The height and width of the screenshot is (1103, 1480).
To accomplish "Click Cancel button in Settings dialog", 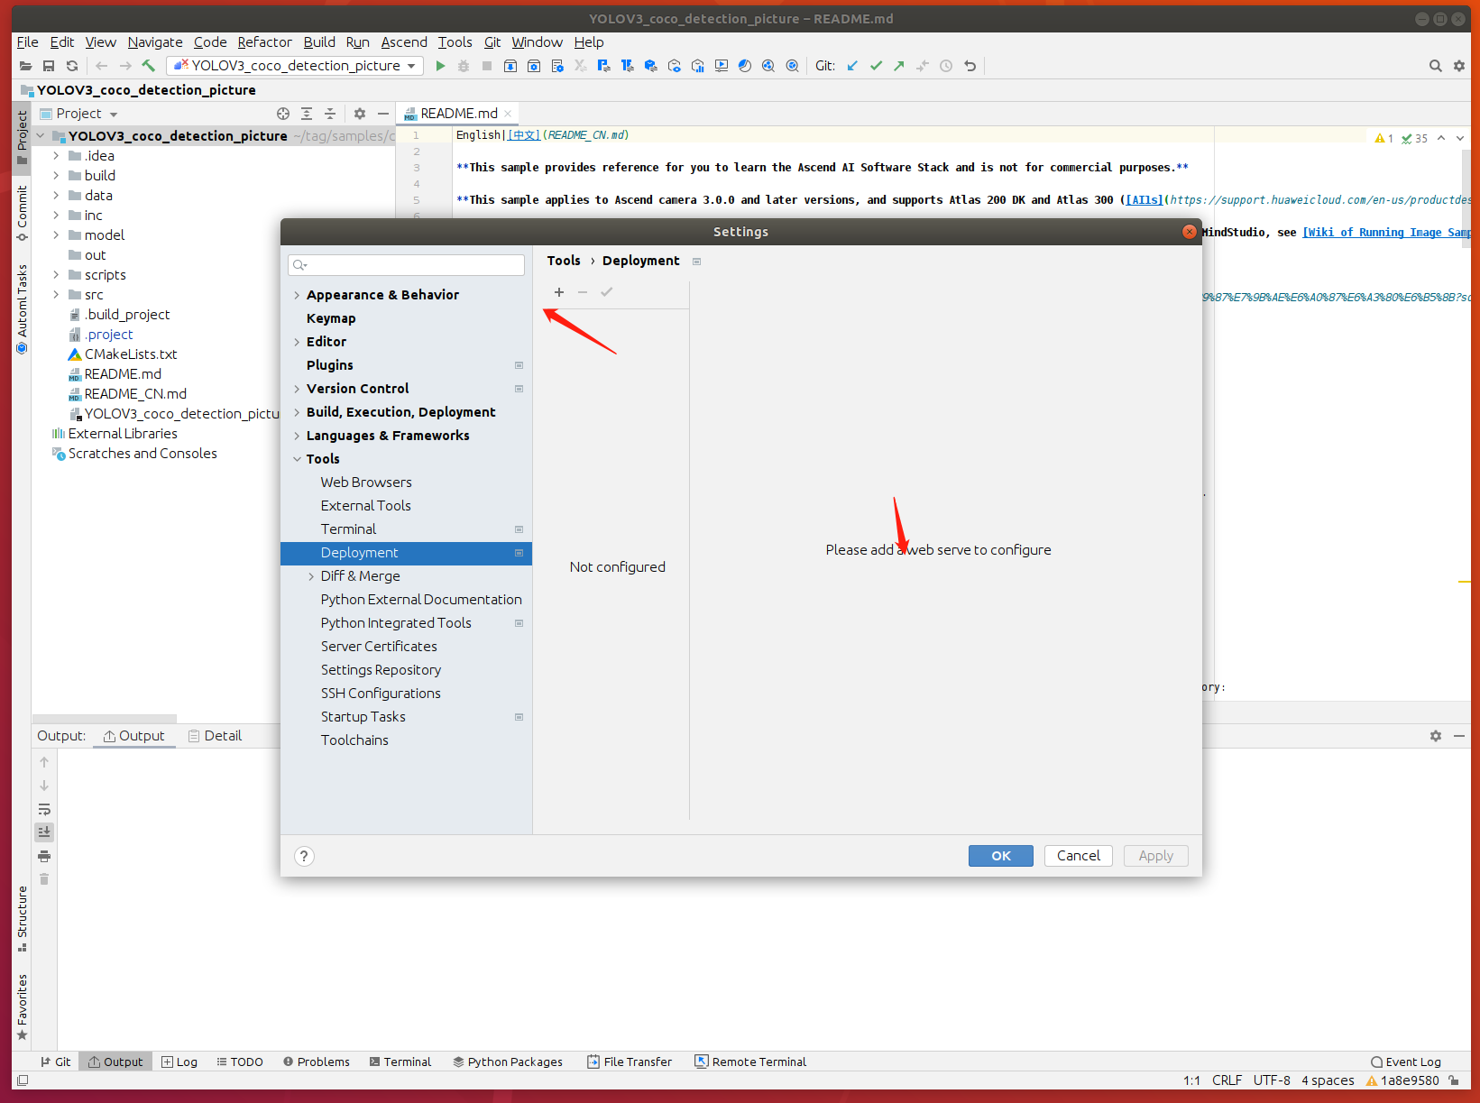I will 1079,856.
